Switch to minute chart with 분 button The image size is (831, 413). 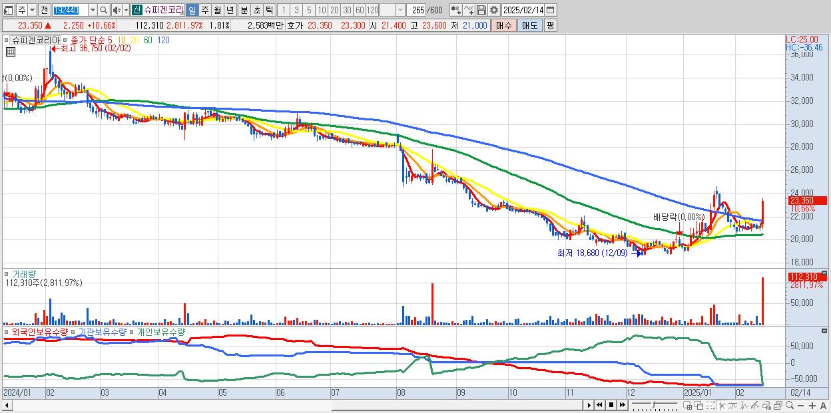coord(244,10)
